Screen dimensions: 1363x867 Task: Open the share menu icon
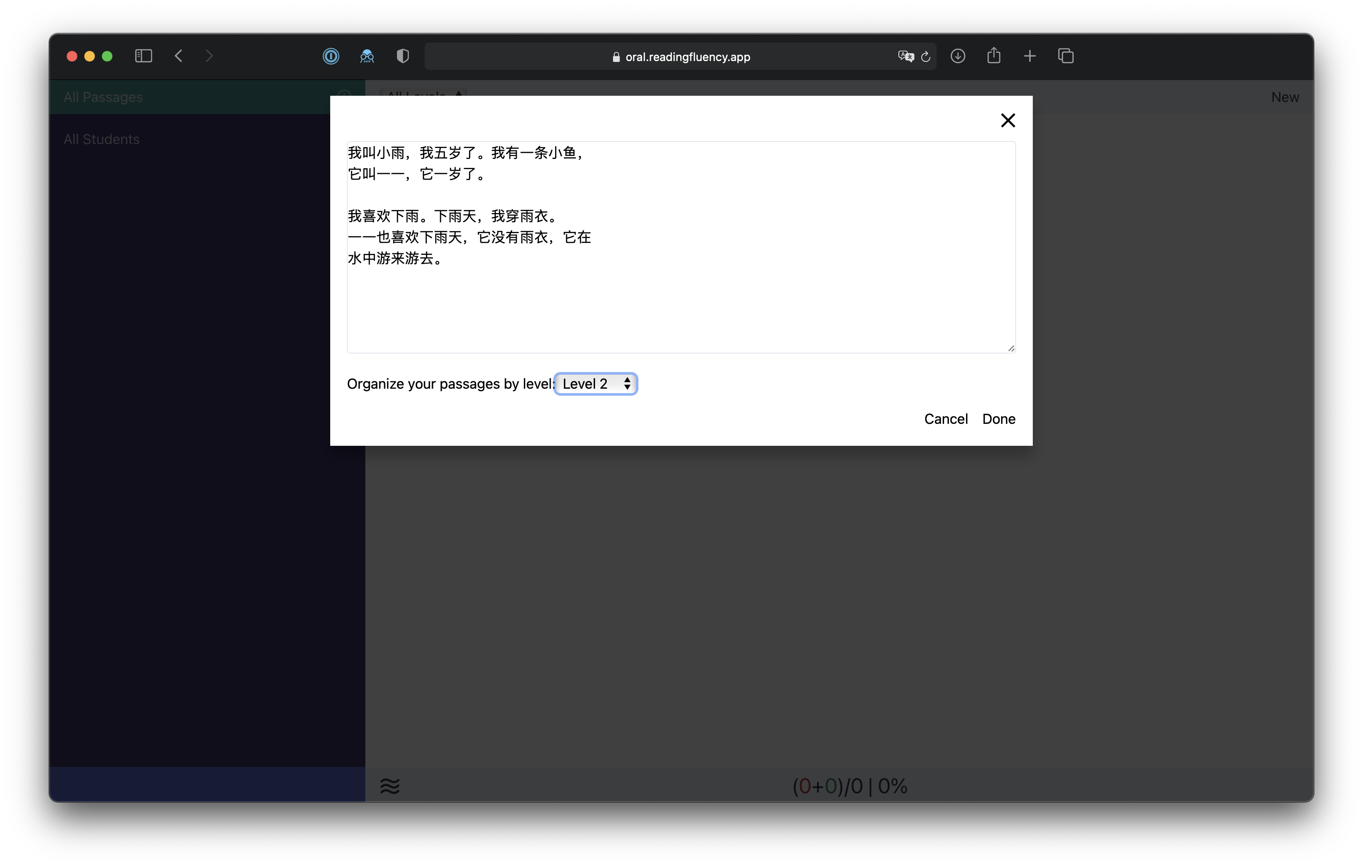tap(994, 56)
